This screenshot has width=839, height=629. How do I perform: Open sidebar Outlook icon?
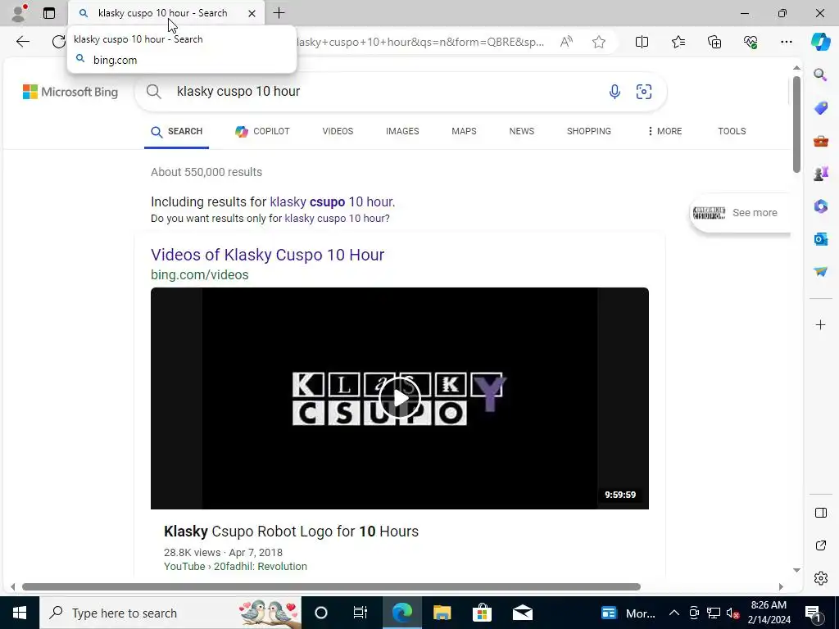point(820,238)
